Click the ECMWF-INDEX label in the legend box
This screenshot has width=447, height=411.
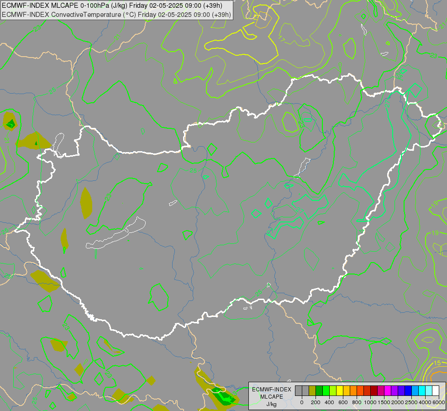coord(271,390)
